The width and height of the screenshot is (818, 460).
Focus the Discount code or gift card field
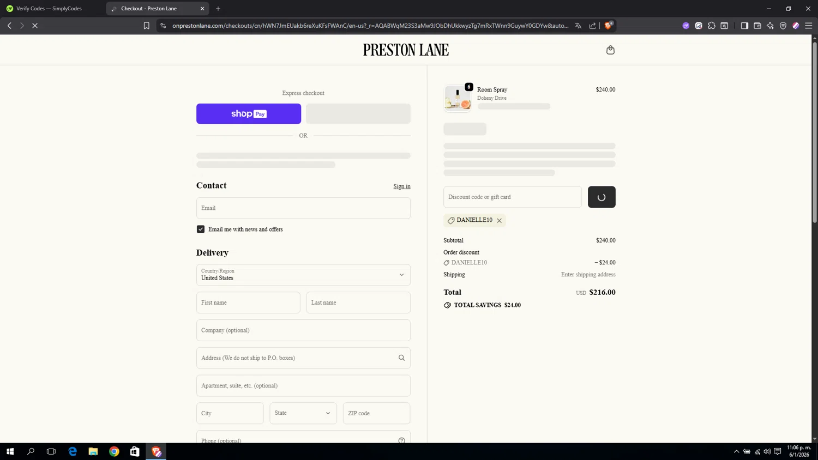(513, 197)
